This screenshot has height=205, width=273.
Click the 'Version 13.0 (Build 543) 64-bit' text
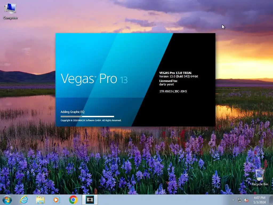pos(179,76)
